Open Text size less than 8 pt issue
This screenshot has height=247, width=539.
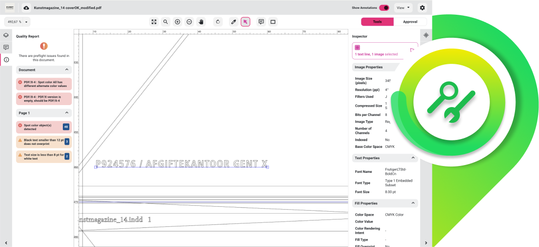44,157
